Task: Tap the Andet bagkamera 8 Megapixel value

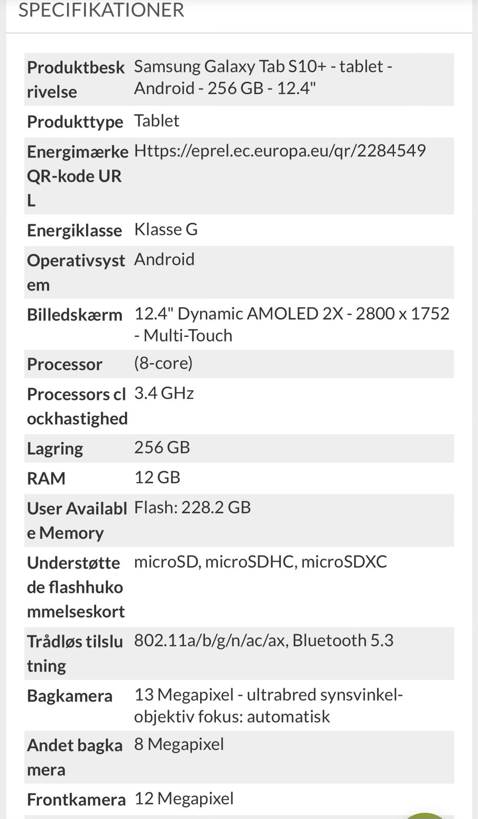Action: coord(179,744)
